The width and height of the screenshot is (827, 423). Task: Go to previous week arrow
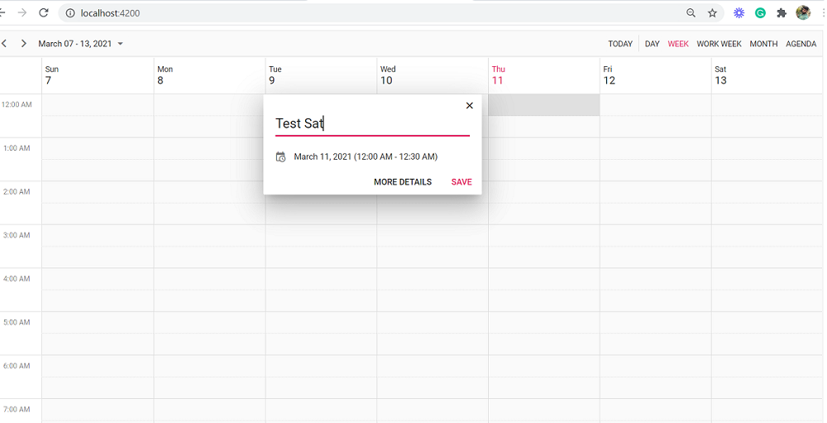[x=4, y=44]
